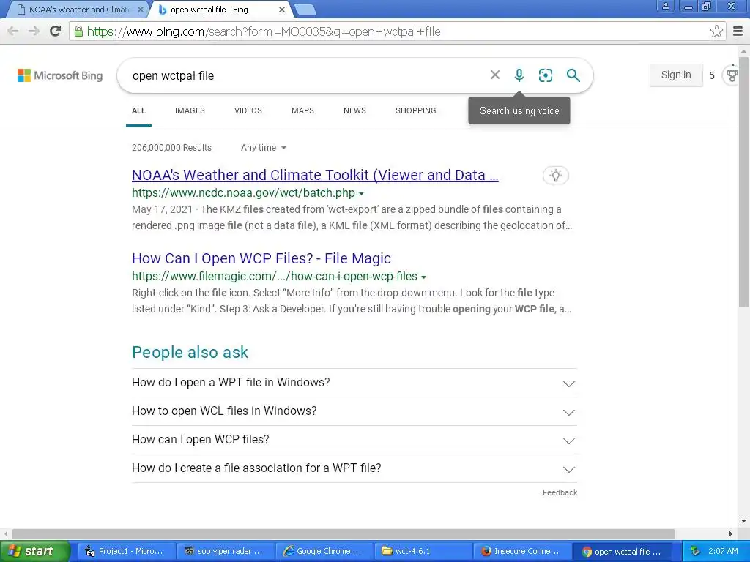Screen dimensions: 750x562
Task: Switch to IMAGES results
Action: (190, 110)
